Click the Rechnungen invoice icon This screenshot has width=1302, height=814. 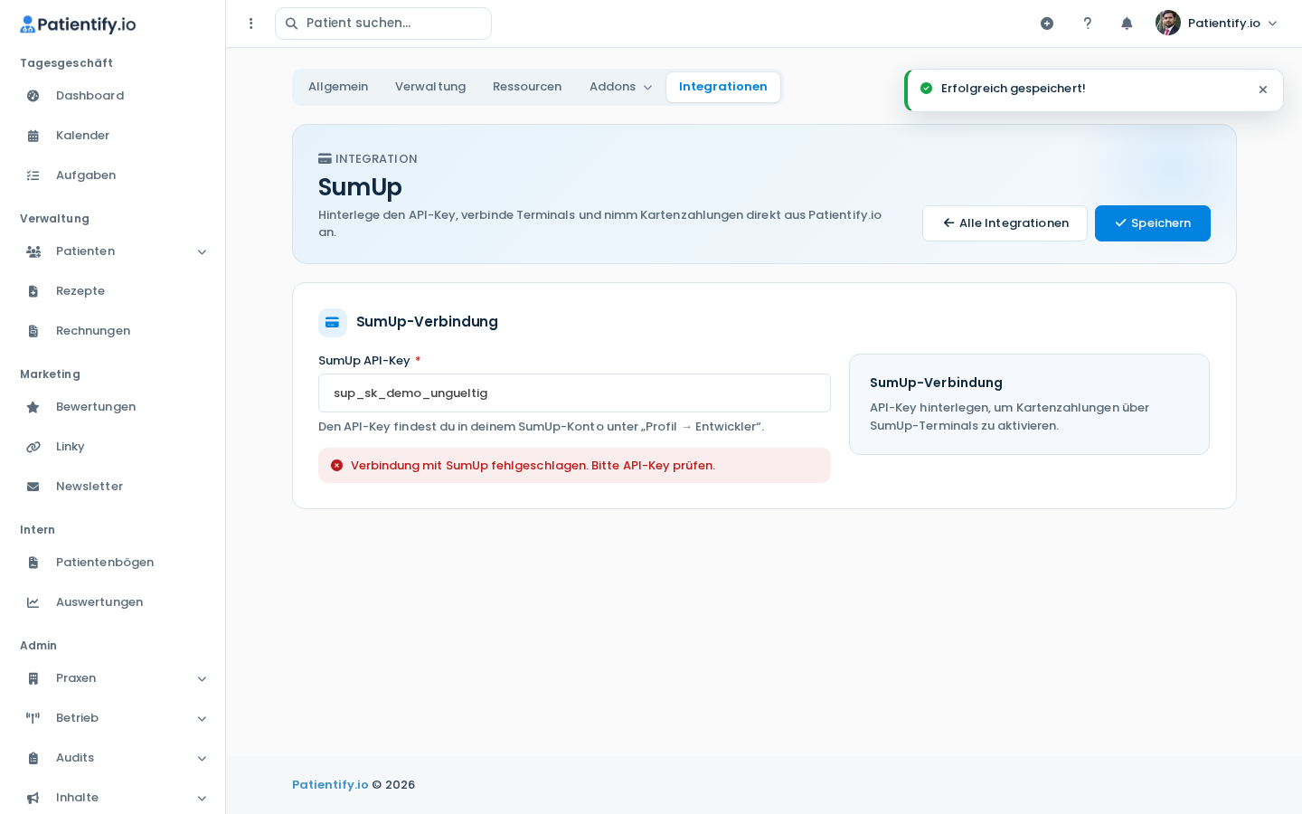pyautogui.click(x=33, y=331)
